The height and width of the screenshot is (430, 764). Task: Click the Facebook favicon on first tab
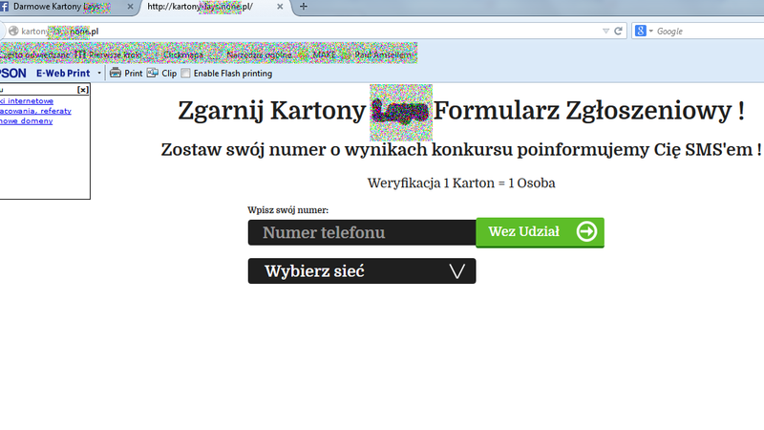click(x=4, y=7)
